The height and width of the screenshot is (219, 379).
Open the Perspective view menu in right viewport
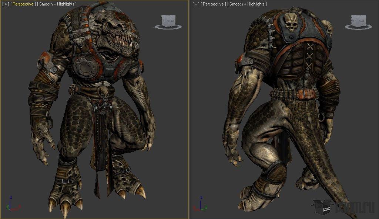213,4
